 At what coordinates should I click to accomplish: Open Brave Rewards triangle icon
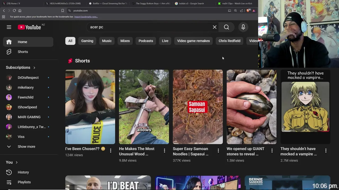pos(254,11)
